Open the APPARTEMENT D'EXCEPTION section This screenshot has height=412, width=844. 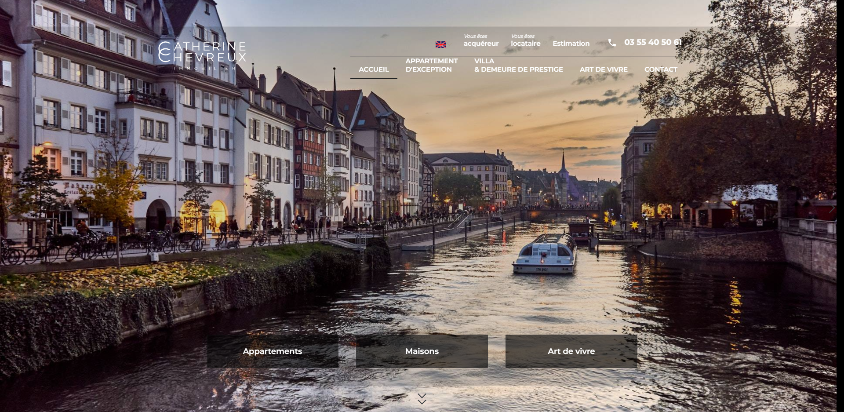click(432, 65)
